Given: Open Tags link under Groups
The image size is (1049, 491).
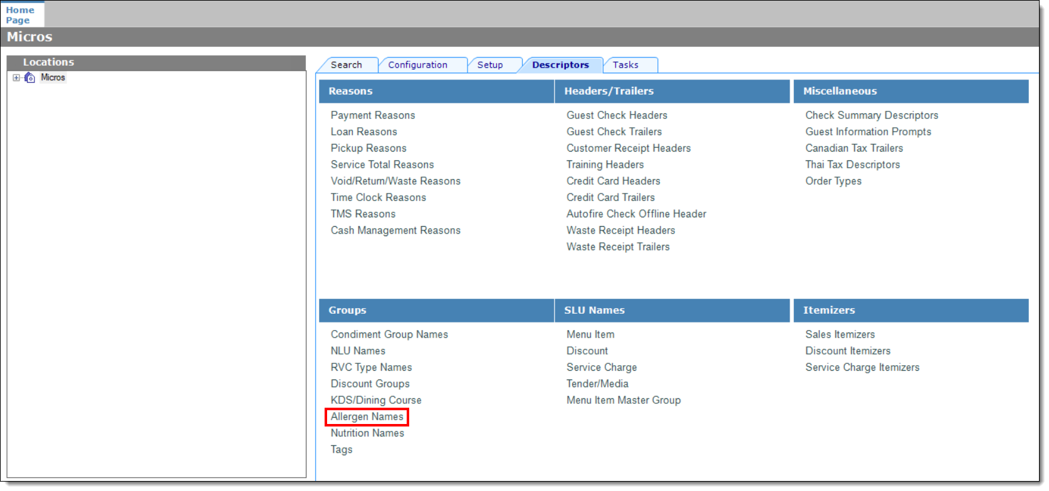Looking at the screenshot, I should coord(342,450).
